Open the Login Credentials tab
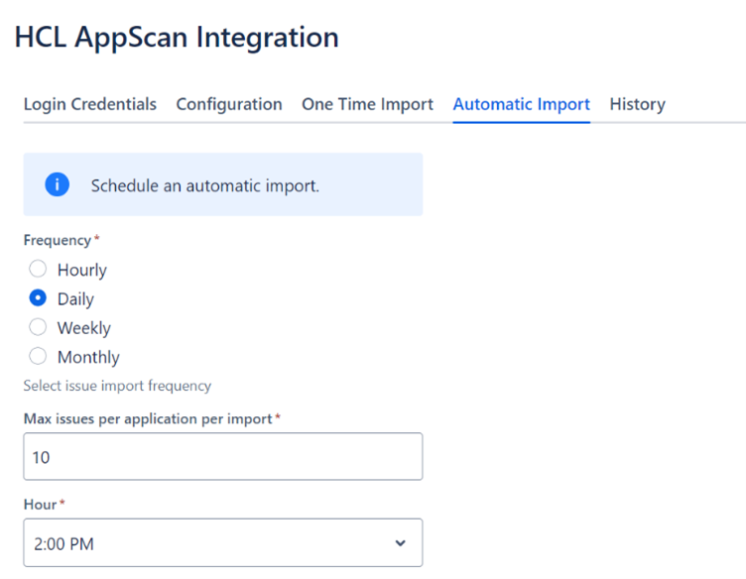 click(x=90, y=104)
